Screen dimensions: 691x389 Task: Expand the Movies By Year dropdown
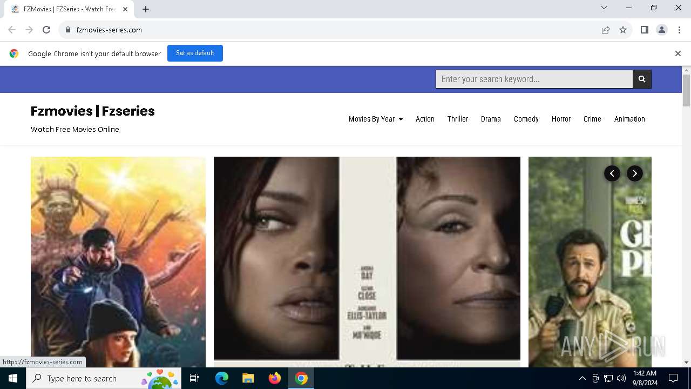click(376, 119)
